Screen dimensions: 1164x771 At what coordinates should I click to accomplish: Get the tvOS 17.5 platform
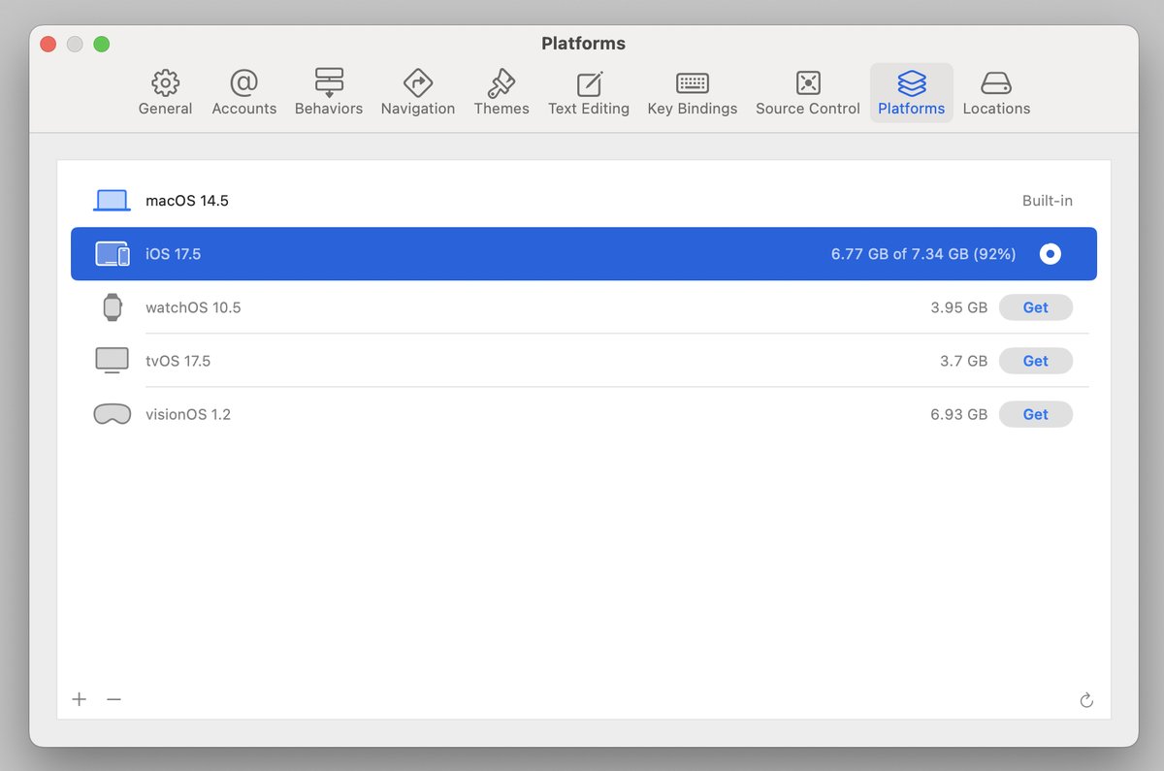(1036, 361)
